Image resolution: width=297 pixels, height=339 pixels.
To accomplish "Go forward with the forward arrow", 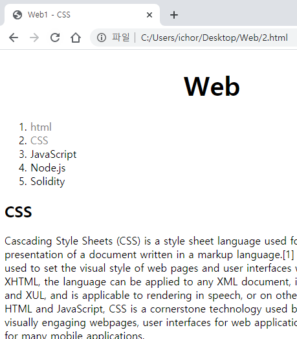I will click(34, 38).
